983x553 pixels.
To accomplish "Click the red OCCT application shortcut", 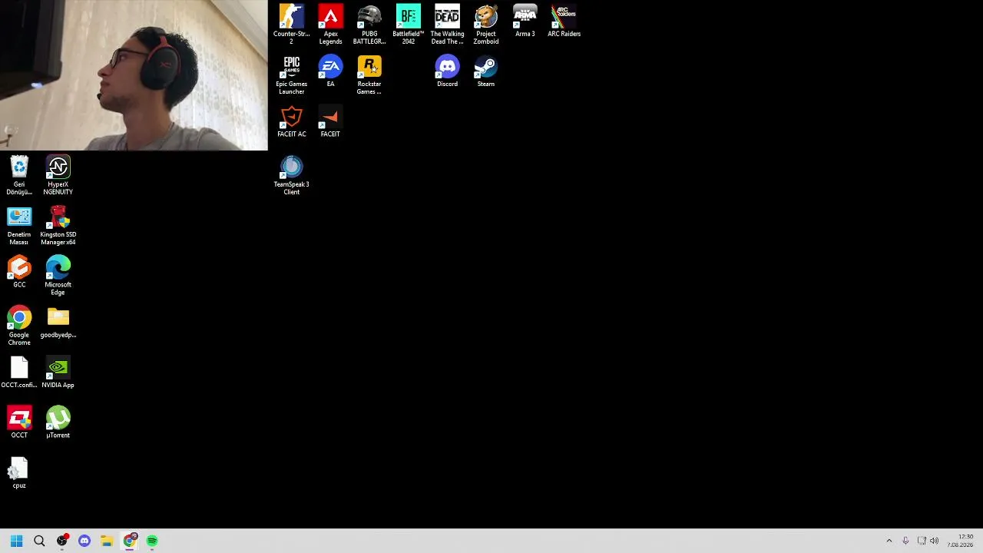I will point(19,422).
